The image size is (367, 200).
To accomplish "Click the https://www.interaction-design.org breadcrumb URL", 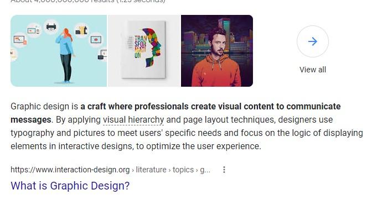I will pyautogui.click(x=111, y=170).
